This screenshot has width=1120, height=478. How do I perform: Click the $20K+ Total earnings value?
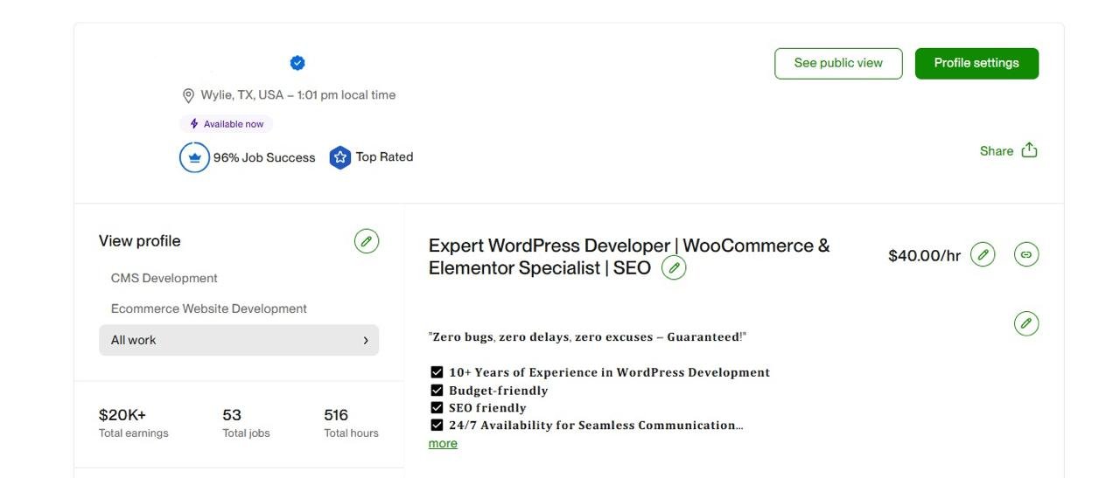pyautogui.click(x=122, y=415)
